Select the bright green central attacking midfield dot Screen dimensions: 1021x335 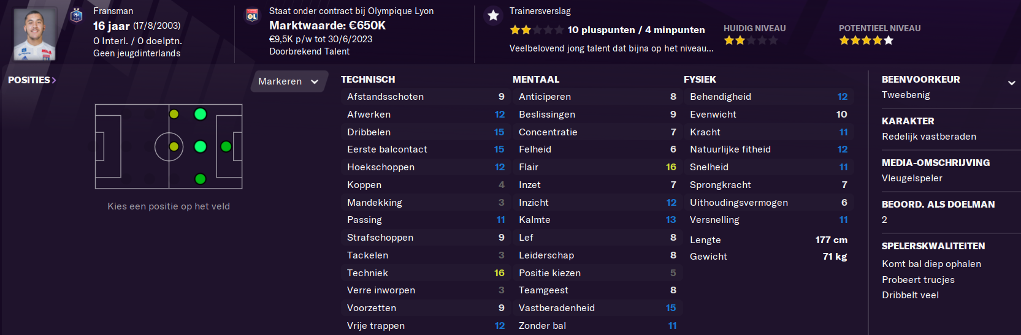tap(200, 146)
